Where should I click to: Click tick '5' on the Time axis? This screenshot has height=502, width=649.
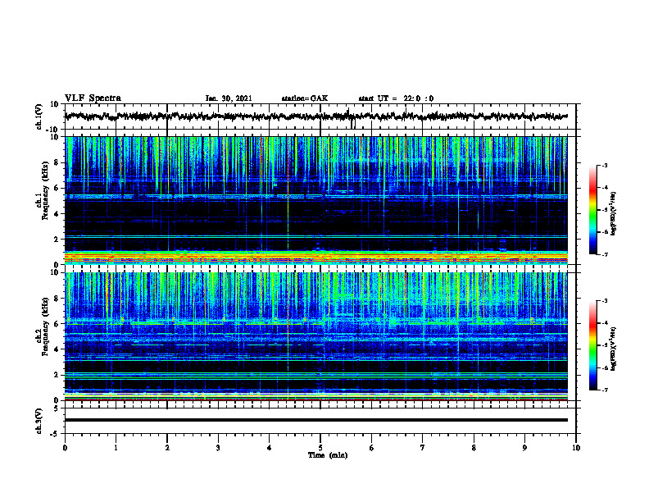tap(320, 448)
